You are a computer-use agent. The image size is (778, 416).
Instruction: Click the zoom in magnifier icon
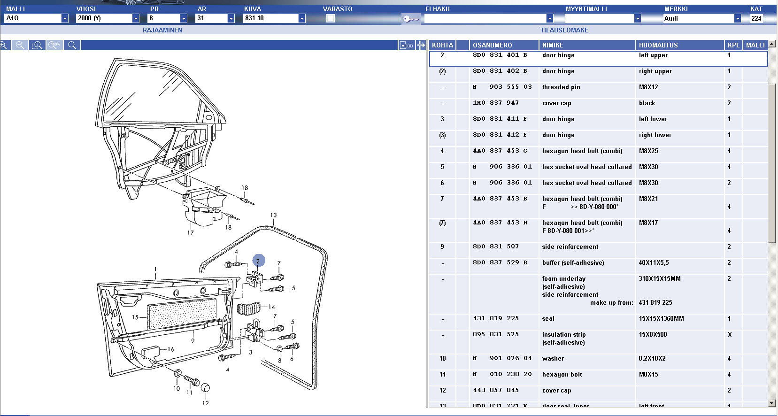click(x=4, y=45)
